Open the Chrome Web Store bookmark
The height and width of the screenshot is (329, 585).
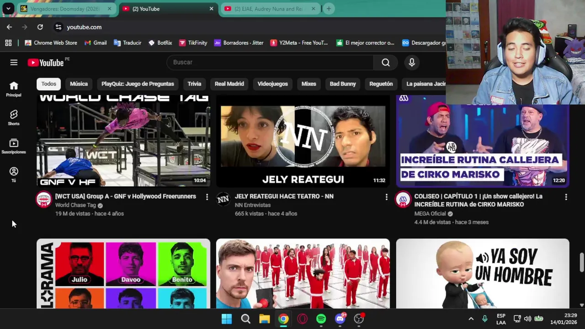(51, 42)
